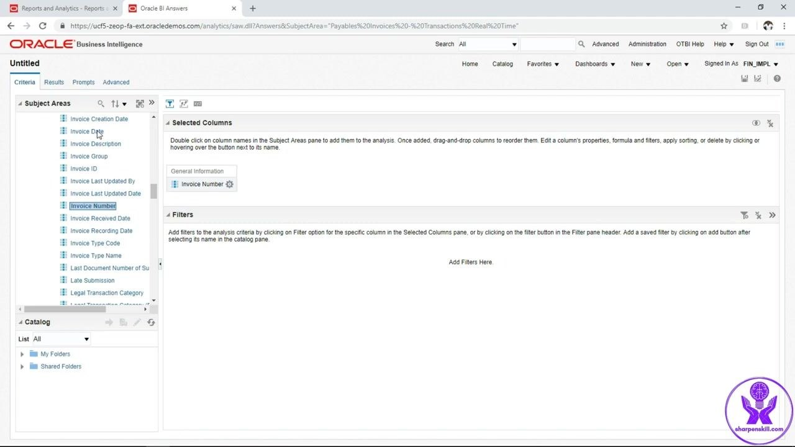Click into the header search input field
This screenshot has height=447, width=795.
(x=548, y=44)
